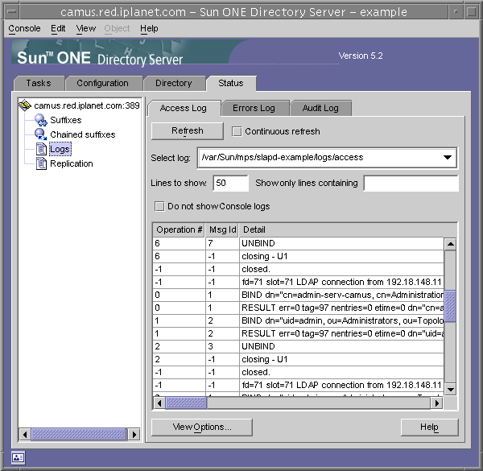Click the log table scroll down arrow
Viewport: 483px width, 471px height.
(x=450, y=390)
